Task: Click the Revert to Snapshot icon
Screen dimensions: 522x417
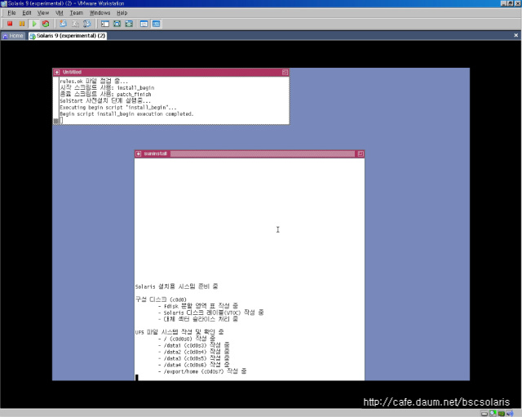Action: coord(75,24)
